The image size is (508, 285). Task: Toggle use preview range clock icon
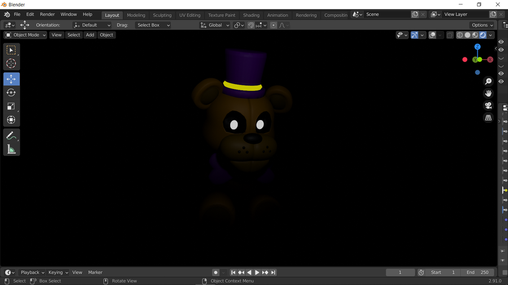tap(421, 273)
